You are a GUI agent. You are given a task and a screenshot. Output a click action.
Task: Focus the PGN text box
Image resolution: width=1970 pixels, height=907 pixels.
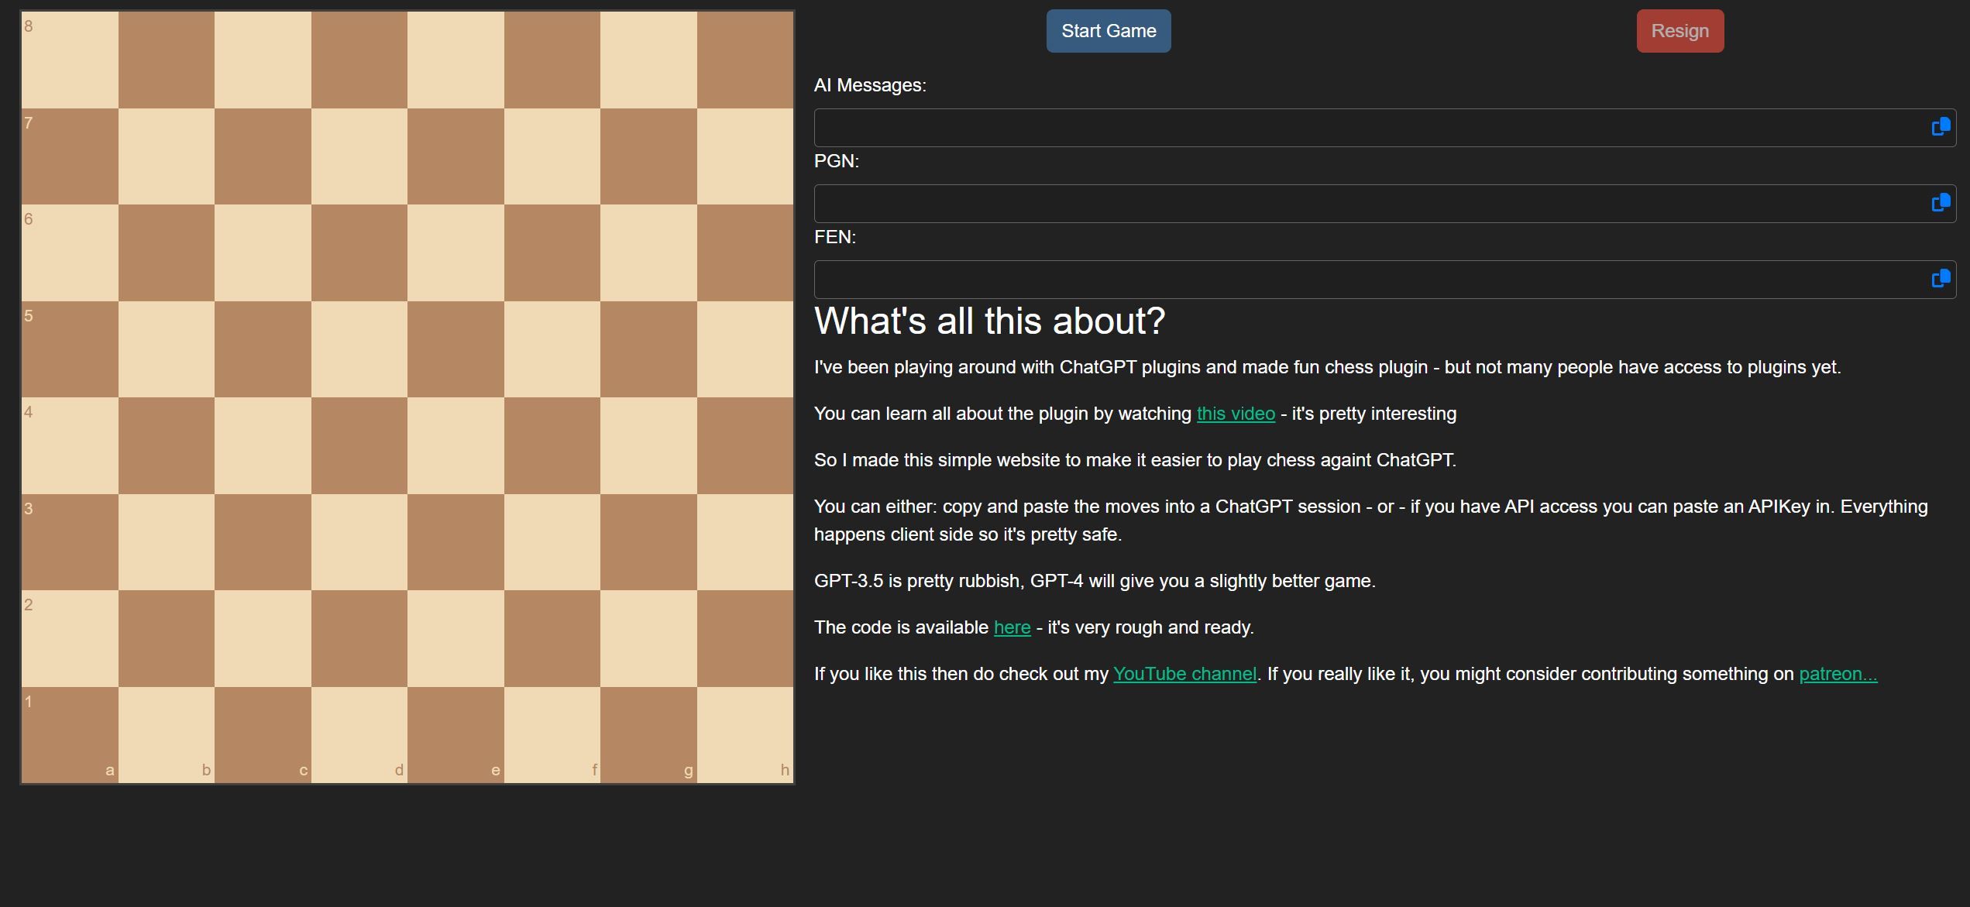coord(1385,204)
